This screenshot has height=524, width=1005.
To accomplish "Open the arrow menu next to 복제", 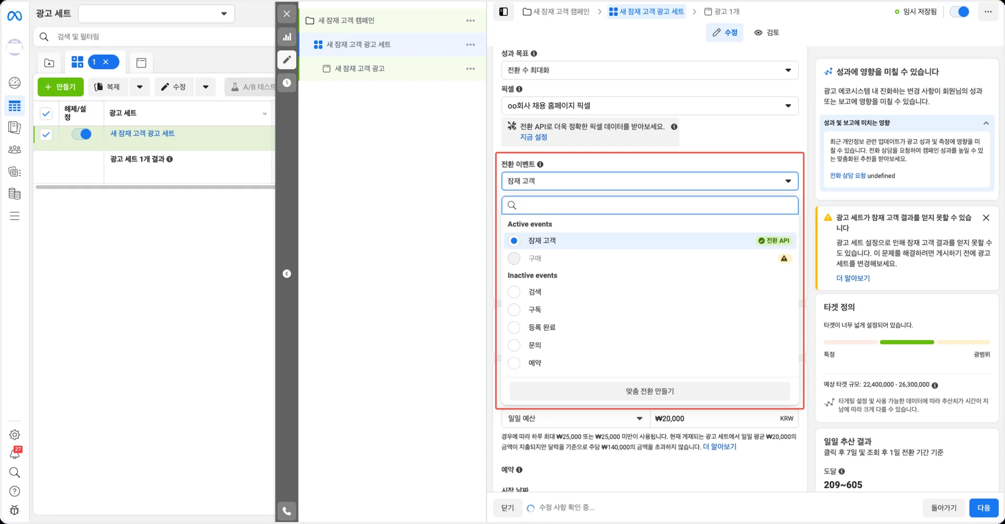I will point(140,87).
